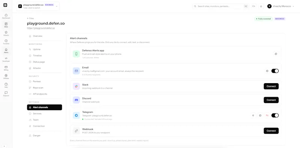
Task: Switch language using the EN selector
Action: 253,6
